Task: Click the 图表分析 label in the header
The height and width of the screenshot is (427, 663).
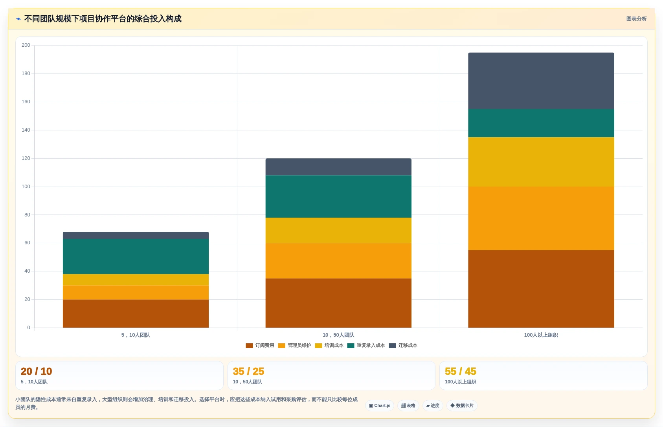Action: pyautogui.click(x=636, y=19)
